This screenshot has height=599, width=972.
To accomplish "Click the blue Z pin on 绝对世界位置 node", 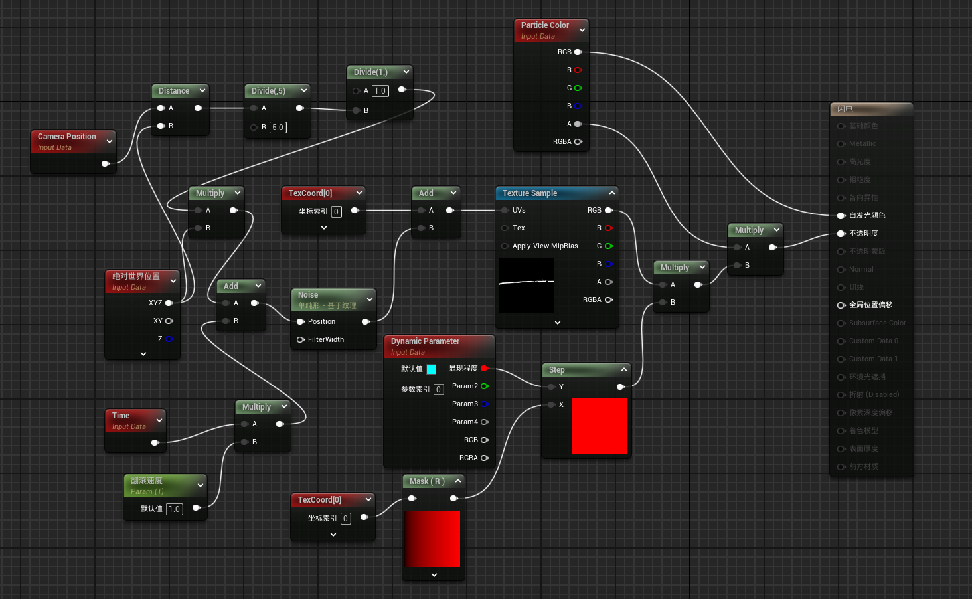I will pos(169,339).
